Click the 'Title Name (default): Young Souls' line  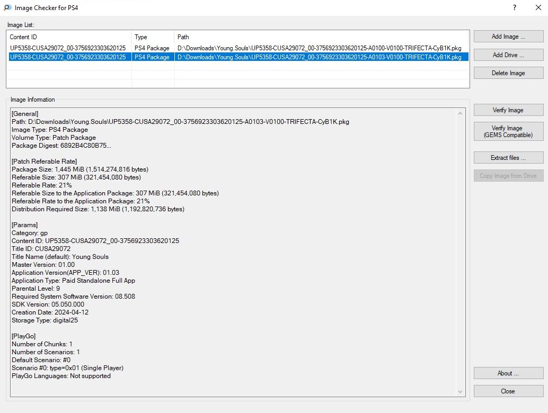pos(60,257)
